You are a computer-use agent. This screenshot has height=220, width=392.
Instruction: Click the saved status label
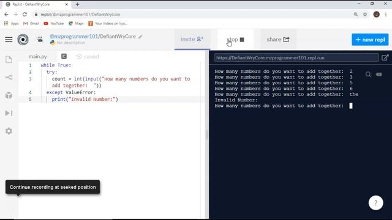coord(91,57)
